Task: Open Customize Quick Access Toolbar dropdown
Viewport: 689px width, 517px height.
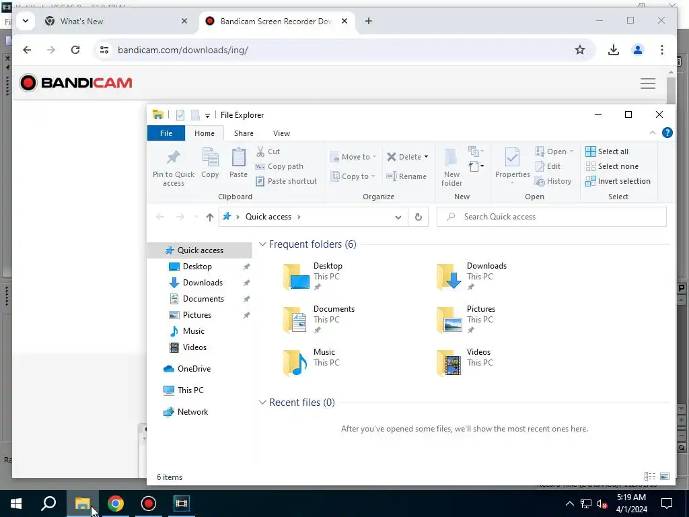Action: tap(207, 115)
